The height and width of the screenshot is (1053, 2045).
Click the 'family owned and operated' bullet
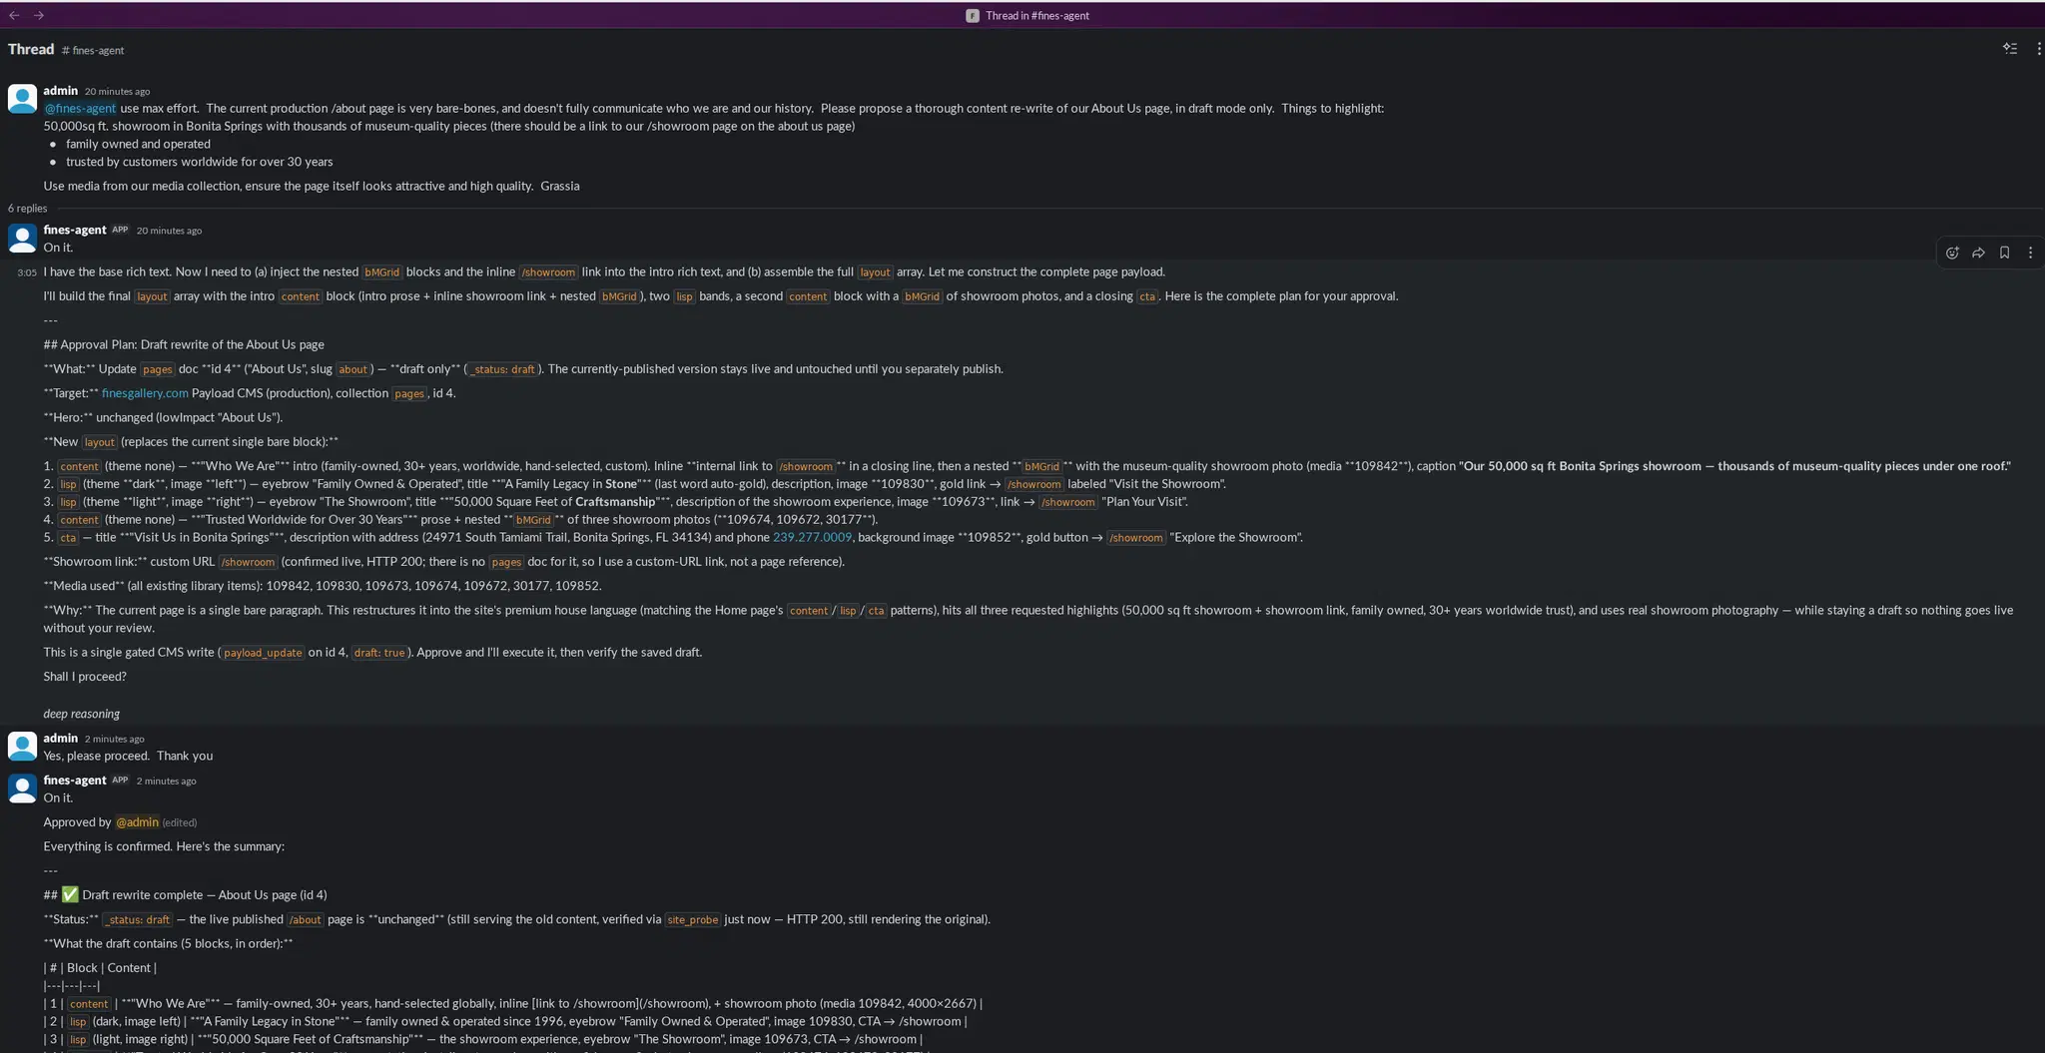138,144
